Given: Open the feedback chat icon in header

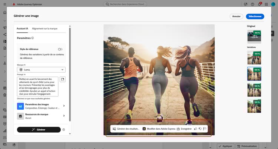Looking at the screenshot, I should (x=245, y=4).
